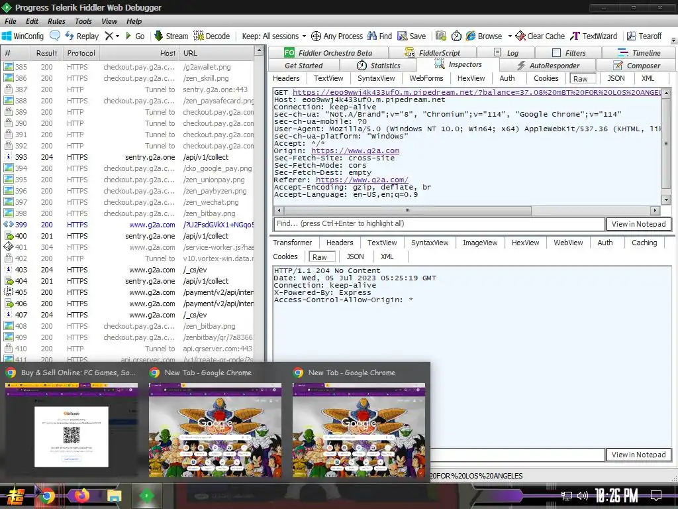This screenshot has height=509, width=678.
Task: Click request horizontal scroll right arrow
Action: (655, 210)
